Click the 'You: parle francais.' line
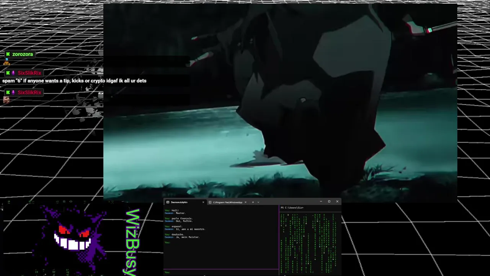The height and width of the screenshot is (276, 490). pos(178,219)
